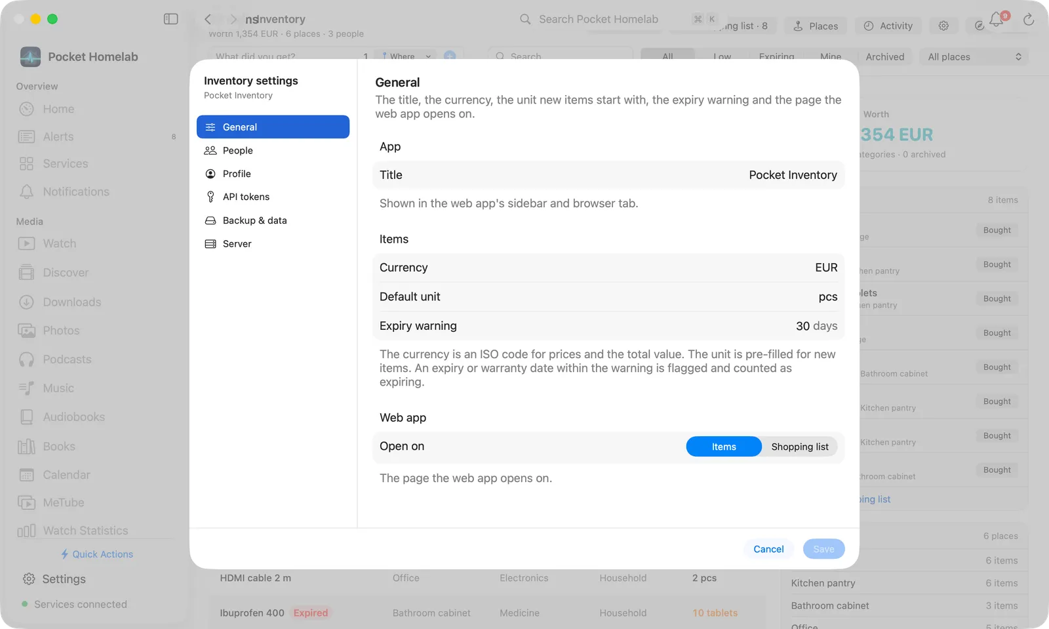Viewport: 1049px width, 629px height.
Task: Select People settings tab
Action: (273, 150)
